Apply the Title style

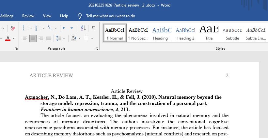pyautogui.click(x=209, y=33)
